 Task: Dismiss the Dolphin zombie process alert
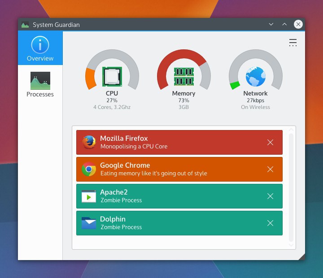[x=270, y=223]
